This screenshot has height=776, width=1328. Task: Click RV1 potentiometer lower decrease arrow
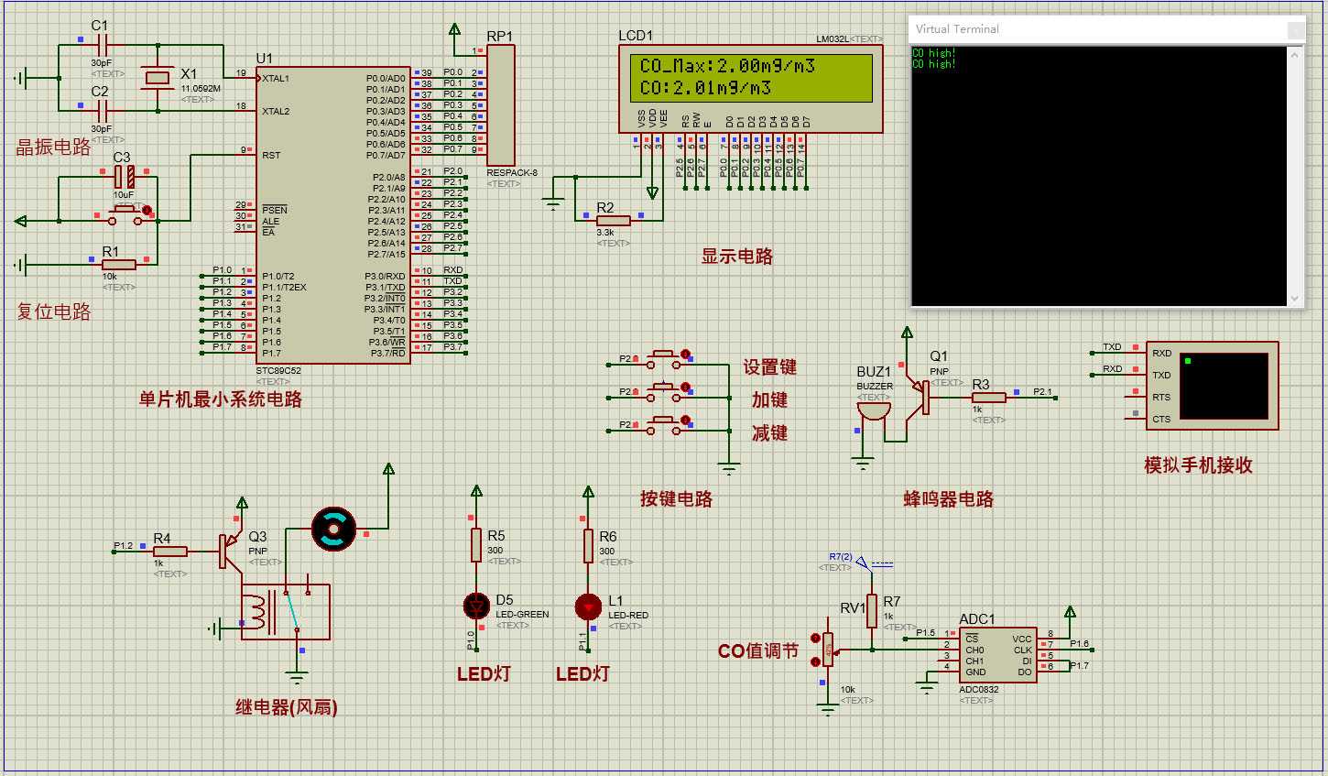point(815,661)
